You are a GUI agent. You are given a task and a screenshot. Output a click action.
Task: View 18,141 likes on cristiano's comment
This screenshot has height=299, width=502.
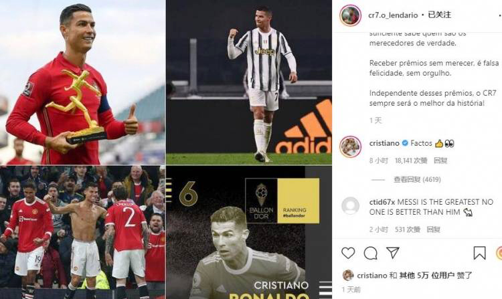(411, 161)
